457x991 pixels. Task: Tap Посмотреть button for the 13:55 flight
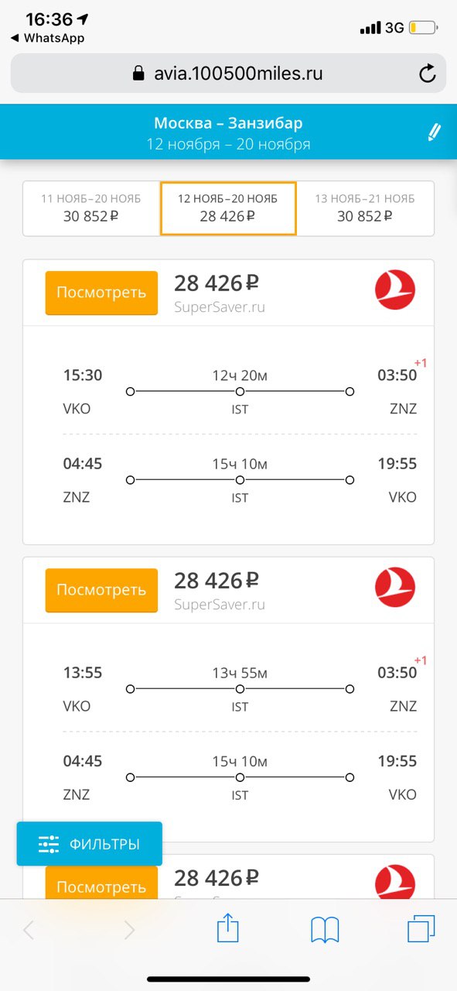click(x=101, y=590)
